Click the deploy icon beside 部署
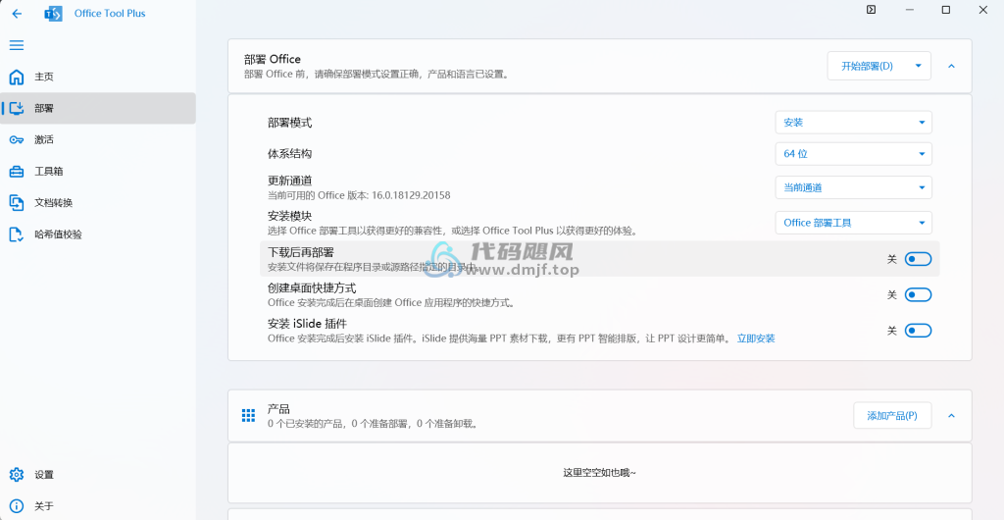 click(17, 108)
